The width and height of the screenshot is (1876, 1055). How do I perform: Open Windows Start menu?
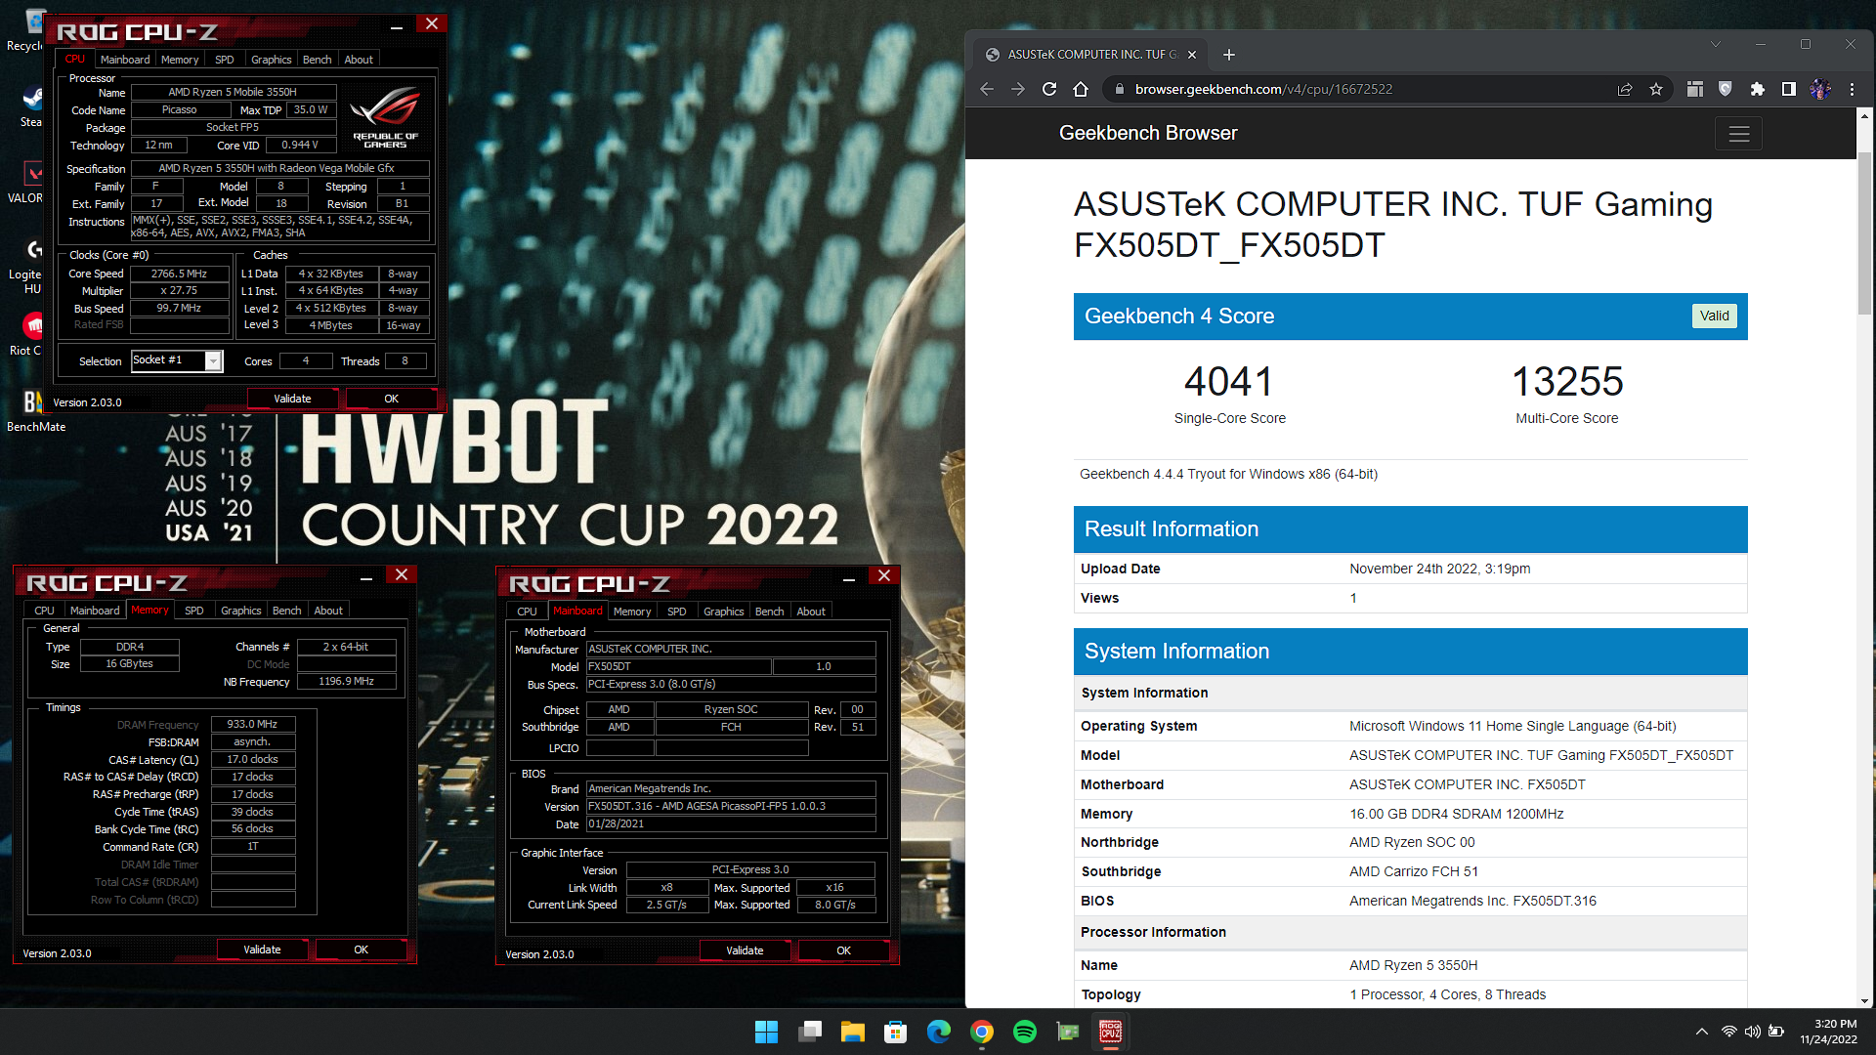coord(767,1032)
